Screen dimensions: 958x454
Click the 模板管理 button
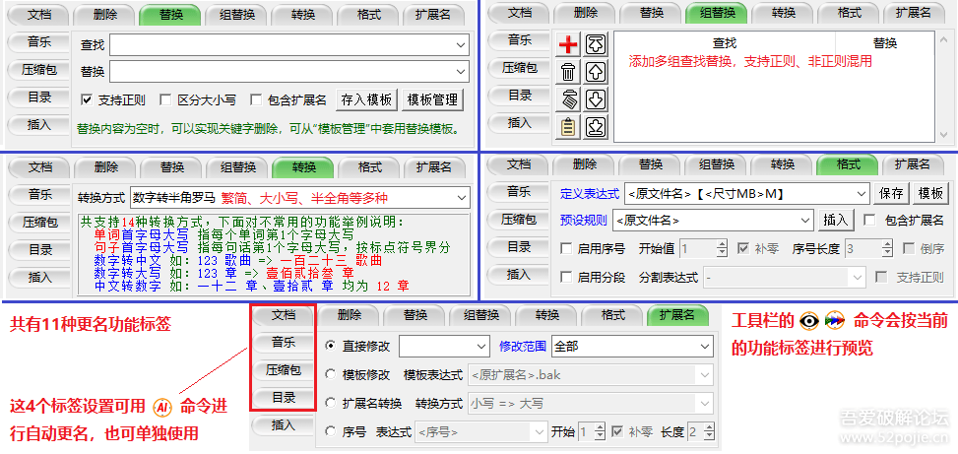[x=432, y=99]
